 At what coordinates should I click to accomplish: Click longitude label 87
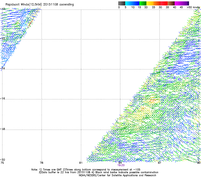(159, 163)
